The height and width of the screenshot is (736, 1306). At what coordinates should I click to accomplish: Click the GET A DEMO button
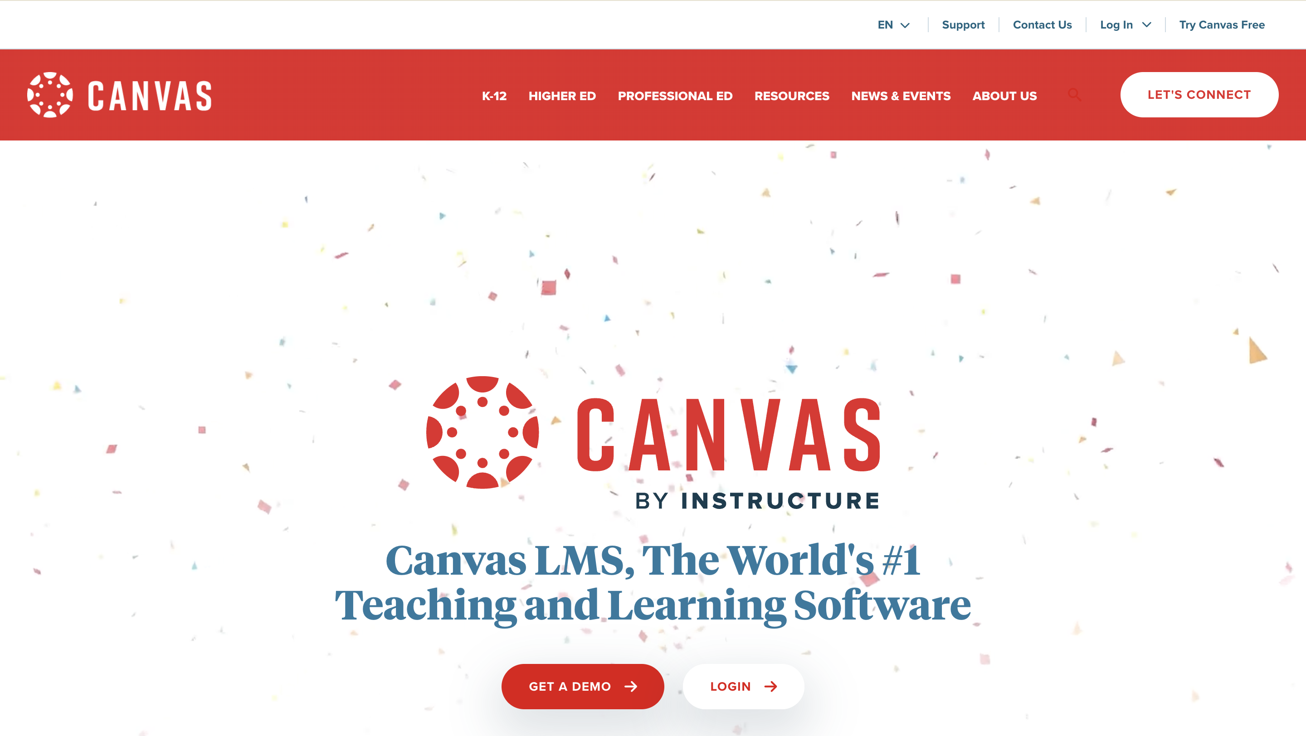582,687
